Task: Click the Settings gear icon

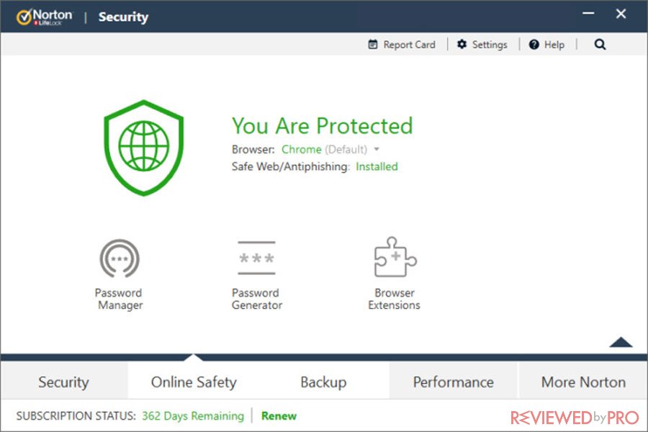Action: tap(462, 44)
